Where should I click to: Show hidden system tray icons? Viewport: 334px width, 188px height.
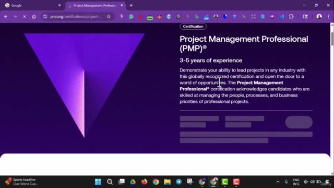click(278, 182)
